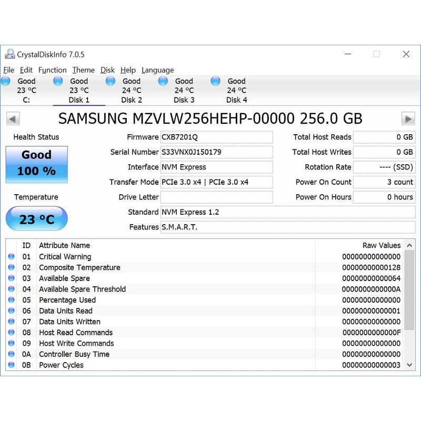Click raw value 00000000000A
The height and width of the screenshot is (421, 421).
(x=372, y=289)
